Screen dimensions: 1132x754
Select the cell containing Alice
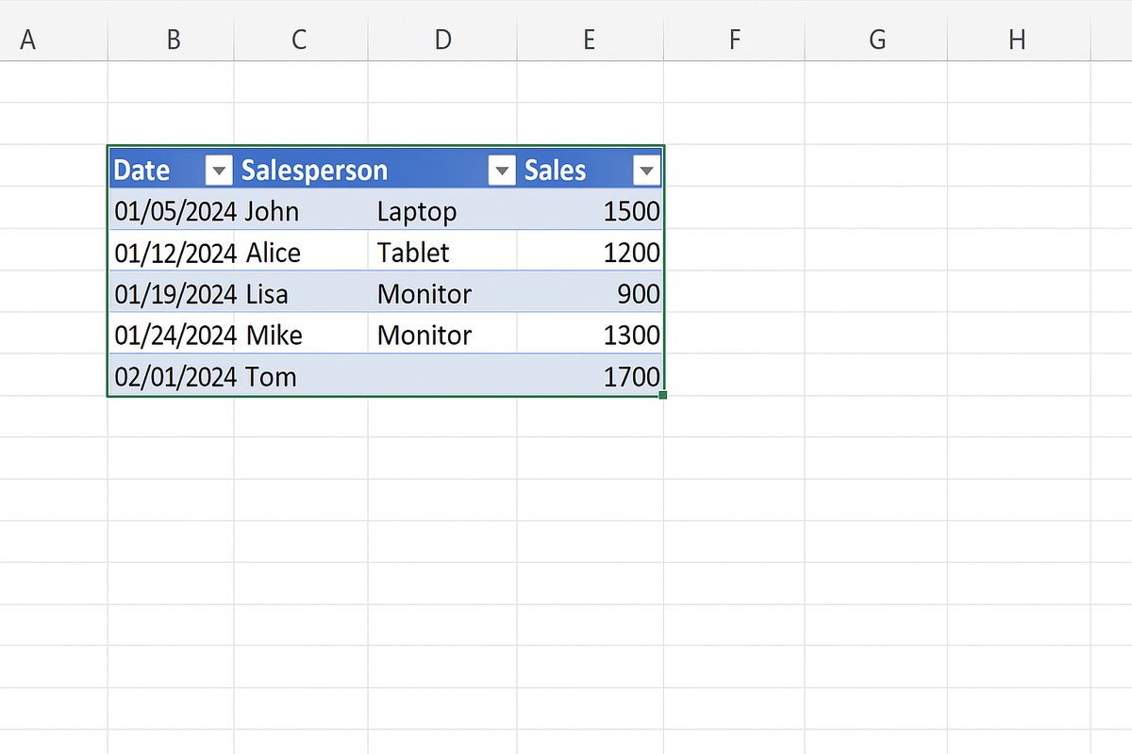pos(301,252)
